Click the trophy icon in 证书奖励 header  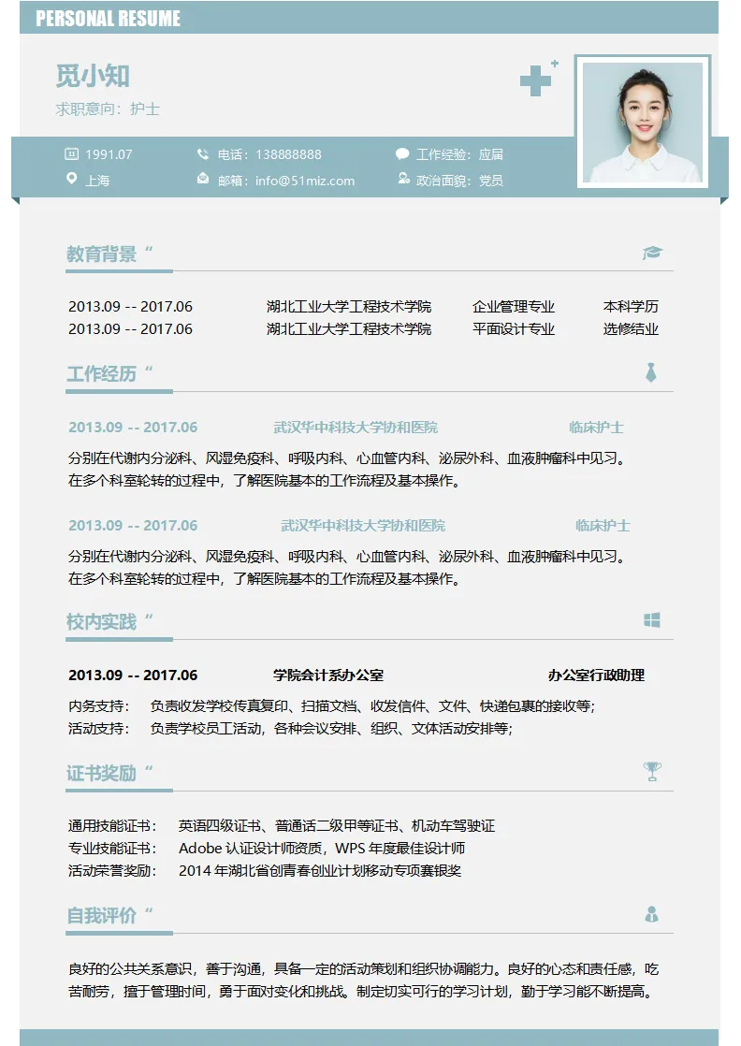tap(652, 771)
